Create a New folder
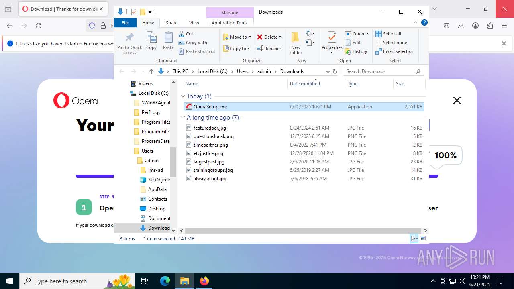The height and width of the screenshot is (289, 514). [296, 43]
